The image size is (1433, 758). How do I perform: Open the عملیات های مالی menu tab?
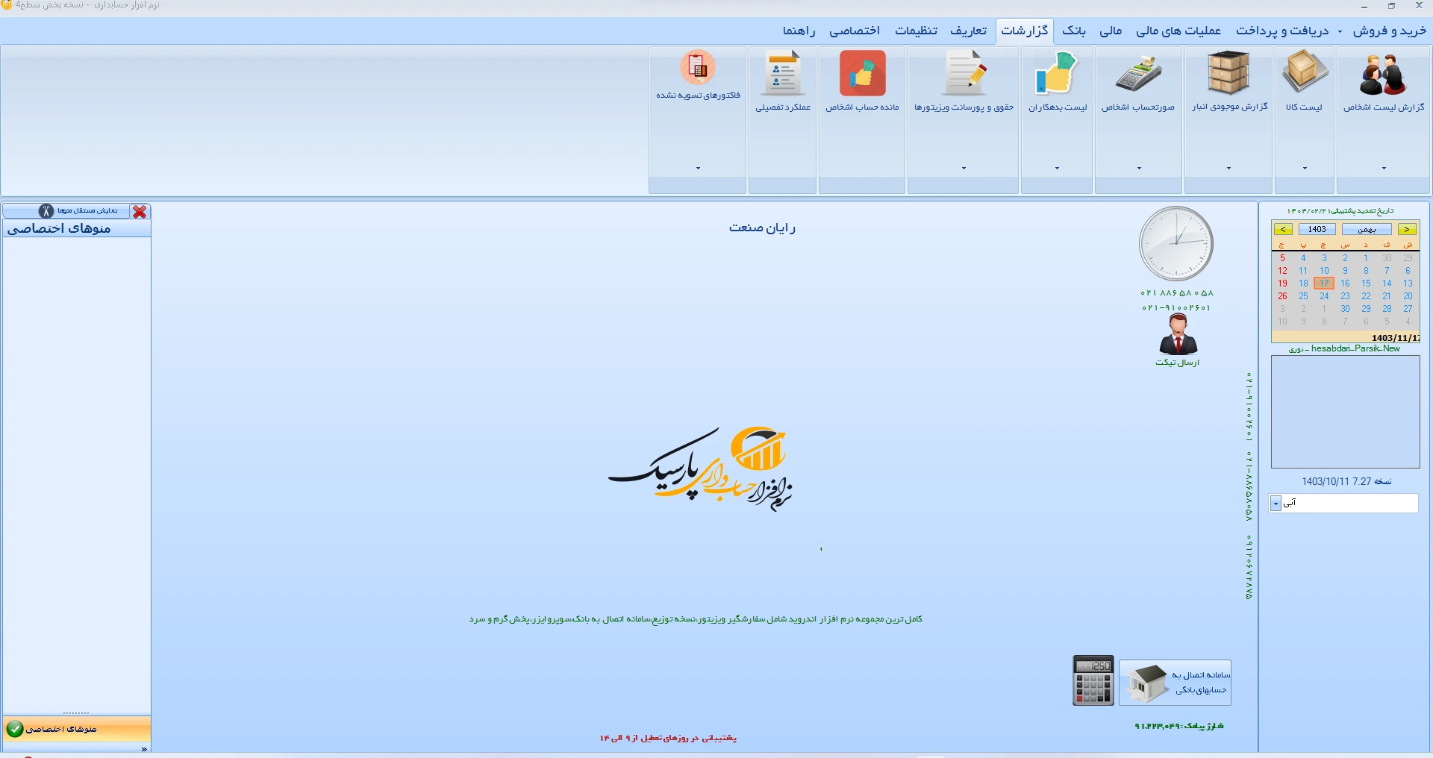1178,31
